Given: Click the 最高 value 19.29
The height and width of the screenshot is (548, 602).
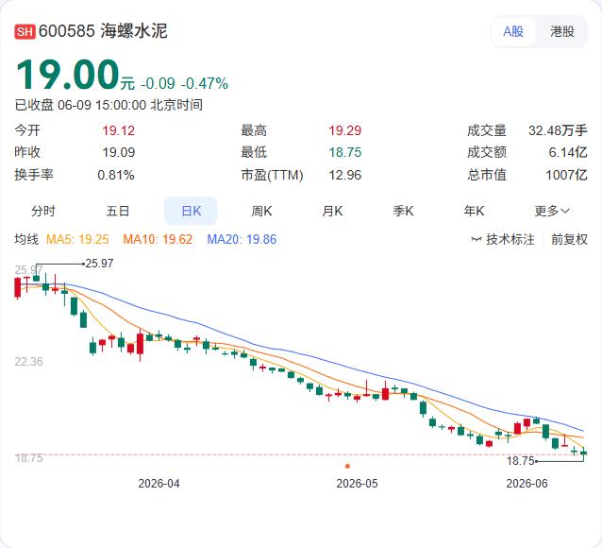Looking at the screenshot, I should pos(344,130).
